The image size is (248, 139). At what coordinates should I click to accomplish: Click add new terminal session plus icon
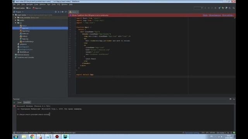(14, 103)
